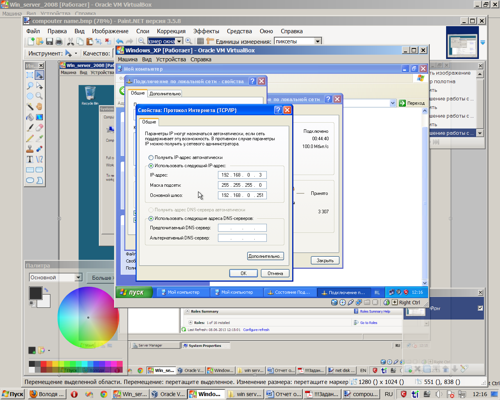Select the Clone Stamp tool
500x400 pixels.
[30, 149]
